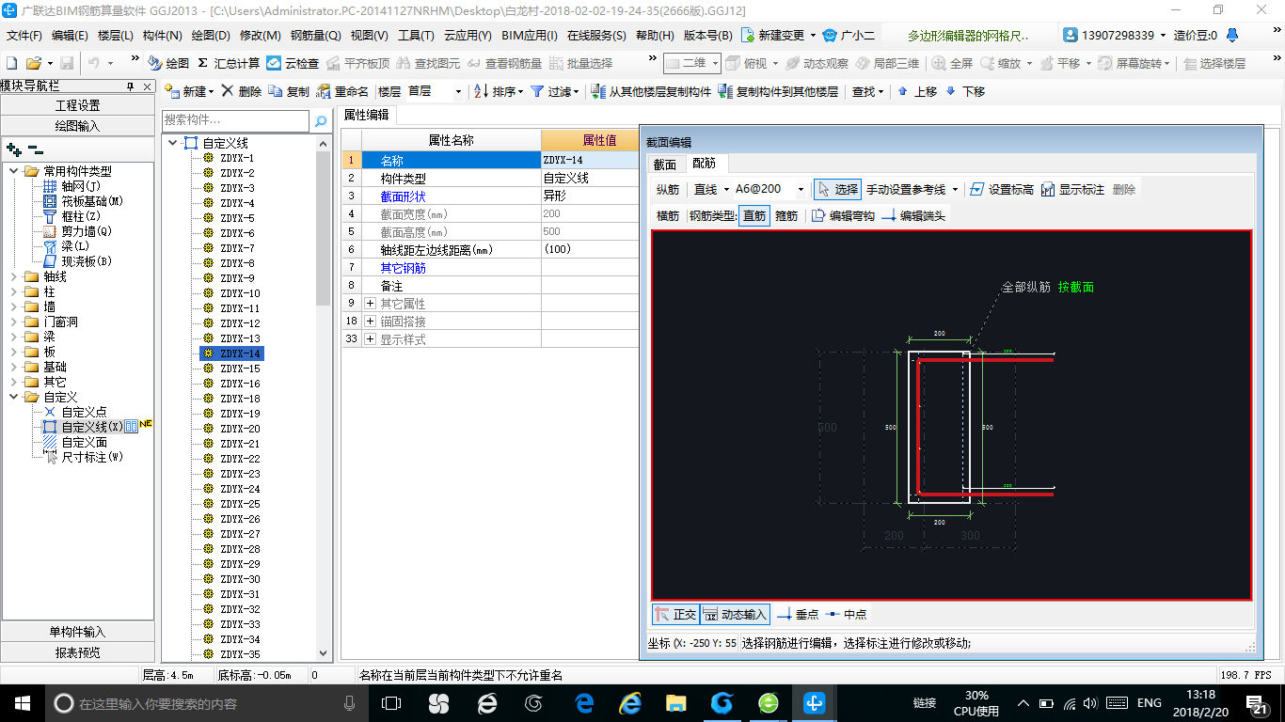This screenshot has width=1285, height=722.
Task: Select 箍筋 stirrup type
Action: [786, 215]
